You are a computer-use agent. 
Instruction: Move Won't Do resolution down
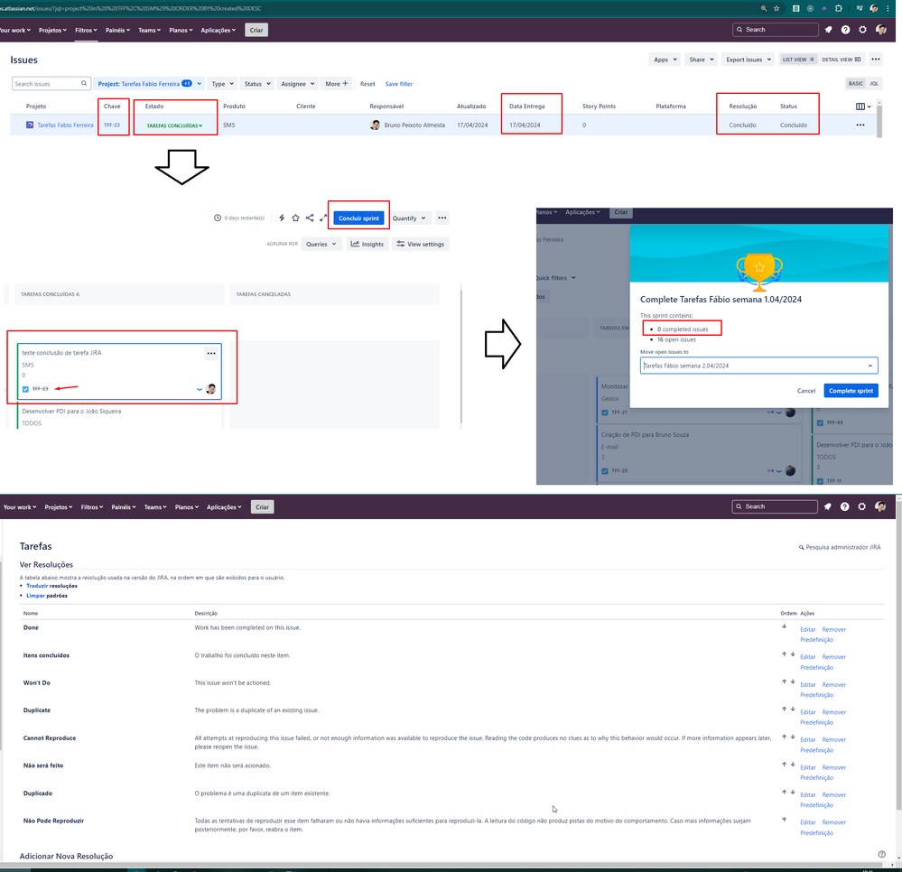(x=793, y=682)
